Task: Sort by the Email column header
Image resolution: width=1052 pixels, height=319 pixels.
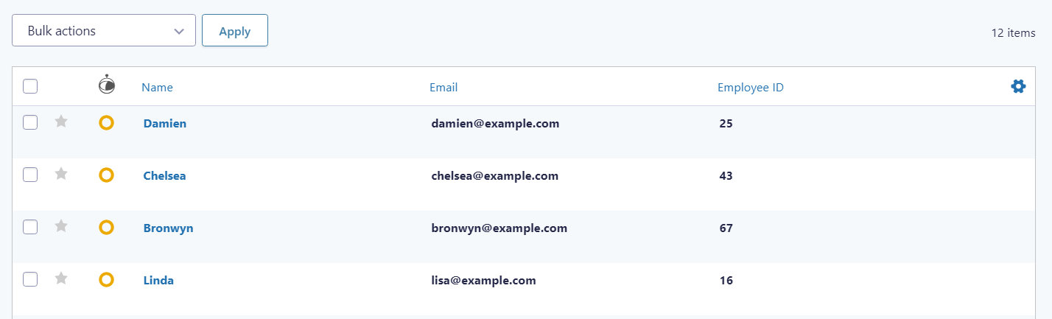Action: [x=443, y=88]
